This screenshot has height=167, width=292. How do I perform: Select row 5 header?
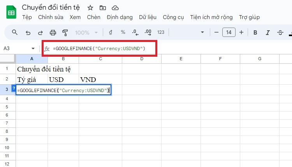[7, 107]
